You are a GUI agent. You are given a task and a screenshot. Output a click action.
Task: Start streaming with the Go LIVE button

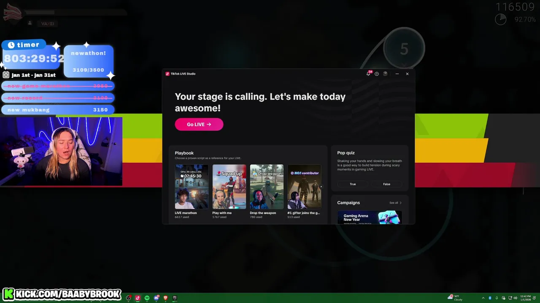click(x=199, y=124)
